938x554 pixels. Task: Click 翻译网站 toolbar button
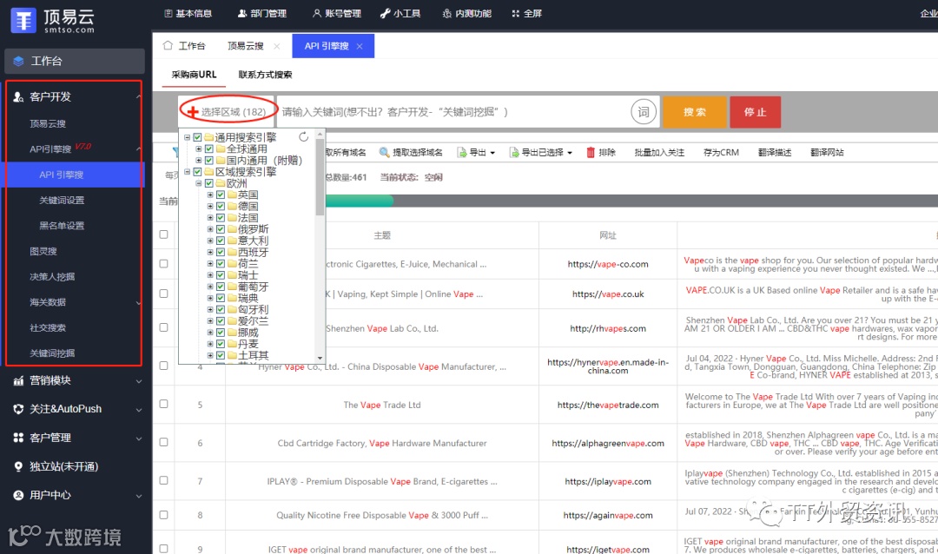(x=827, y=153)
